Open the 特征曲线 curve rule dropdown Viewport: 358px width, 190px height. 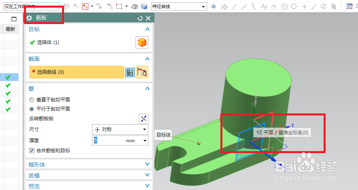[179, 6]
